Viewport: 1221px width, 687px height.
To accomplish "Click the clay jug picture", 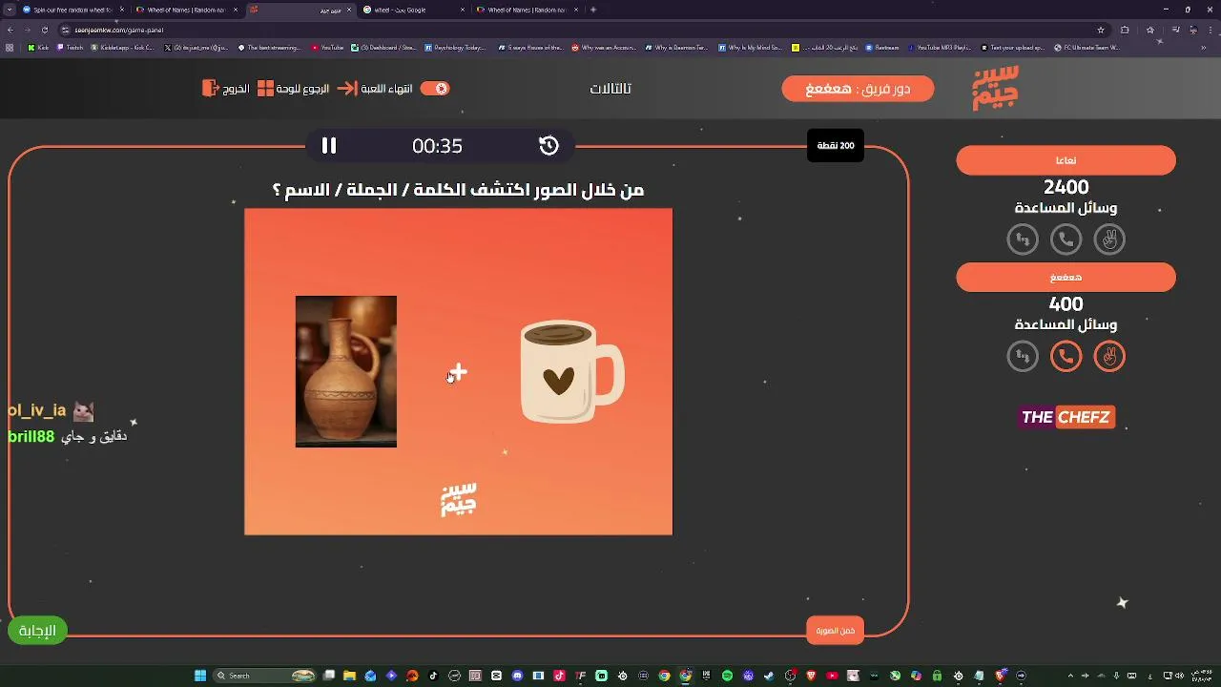I will point(346,371).
